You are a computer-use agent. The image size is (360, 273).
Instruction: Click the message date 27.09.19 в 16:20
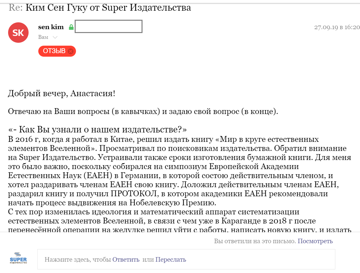coord(337,27)
